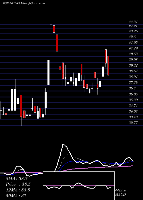Click the 43.26 price axis label

[133, 31]
